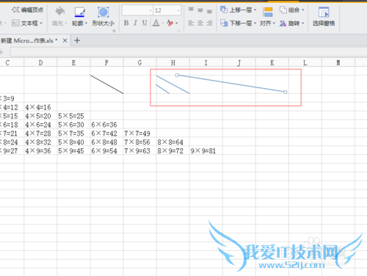
Task: Center text horizontally
Action: (200, 23)
